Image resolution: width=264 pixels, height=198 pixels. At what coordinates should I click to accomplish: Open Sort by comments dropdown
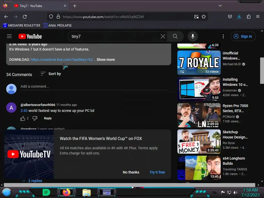coord(51,74)
